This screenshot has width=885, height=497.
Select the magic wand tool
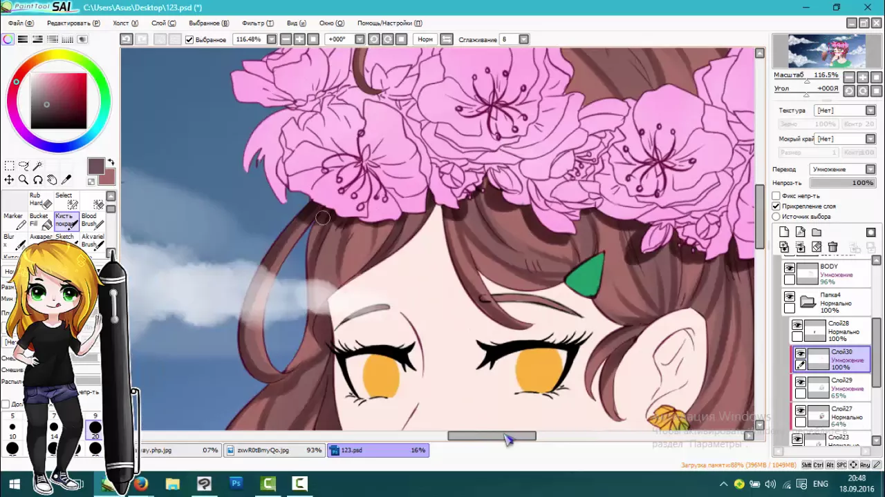(37, 166)
